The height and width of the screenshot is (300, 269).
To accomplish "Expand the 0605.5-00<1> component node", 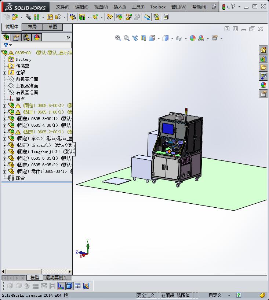I will (x=5, y=106).
